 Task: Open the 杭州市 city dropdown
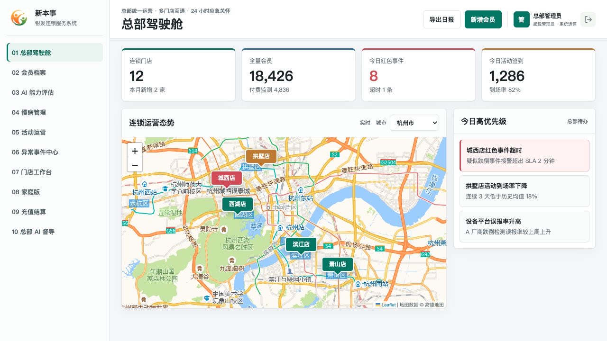tap(414, 123)
